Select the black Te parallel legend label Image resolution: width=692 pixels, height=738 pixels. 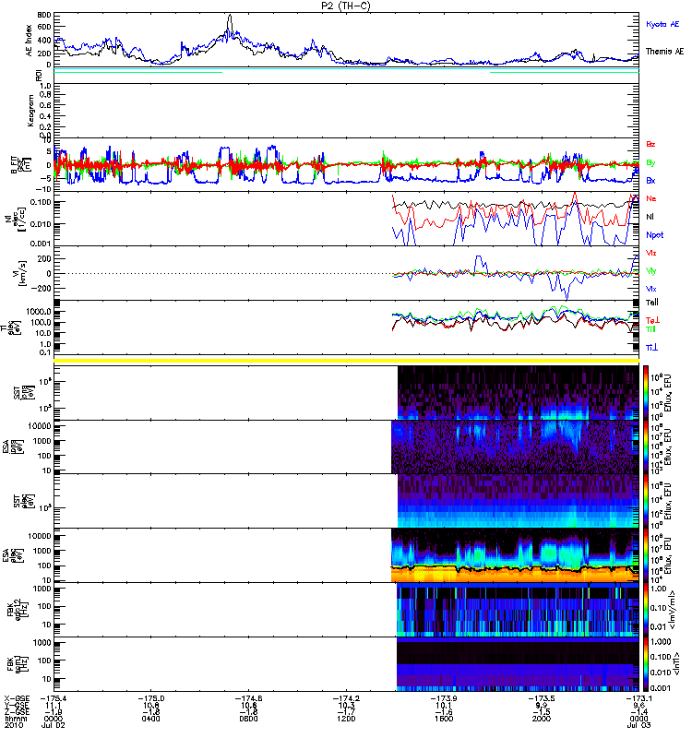point(652,303)
